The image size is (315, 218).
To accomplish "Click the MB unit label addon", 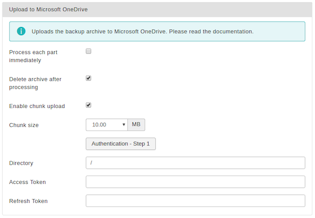I will click(136, 125).
